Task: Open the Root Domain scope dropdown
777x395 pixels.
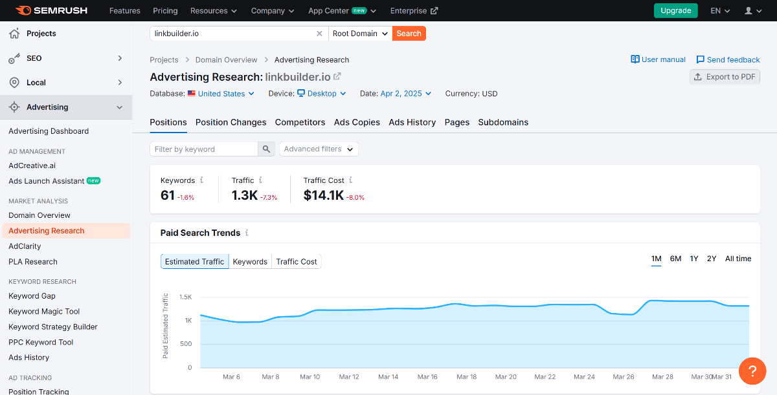Action: pyautogui.click(x=360, y=34)
